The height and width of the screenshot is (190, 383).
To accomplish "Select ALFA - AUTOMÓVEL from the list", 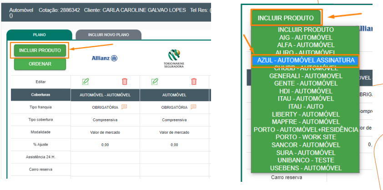I will pyautogui.click(x=306, y=45).
